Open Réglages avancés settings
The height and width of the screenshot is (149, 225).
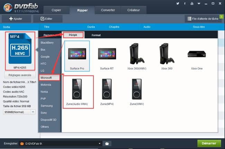coord(20,75)
